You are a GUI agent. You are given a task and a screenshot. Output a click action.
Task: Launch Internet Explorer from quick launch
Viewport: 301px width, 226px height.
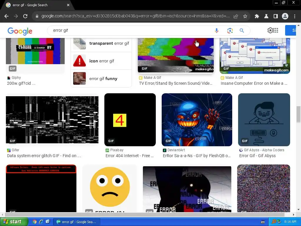[41, 222]
